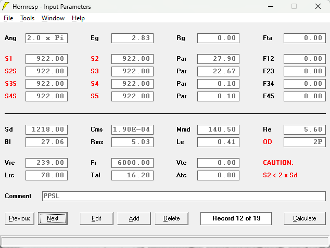Click the Calculate button

(x=304, y=218)
